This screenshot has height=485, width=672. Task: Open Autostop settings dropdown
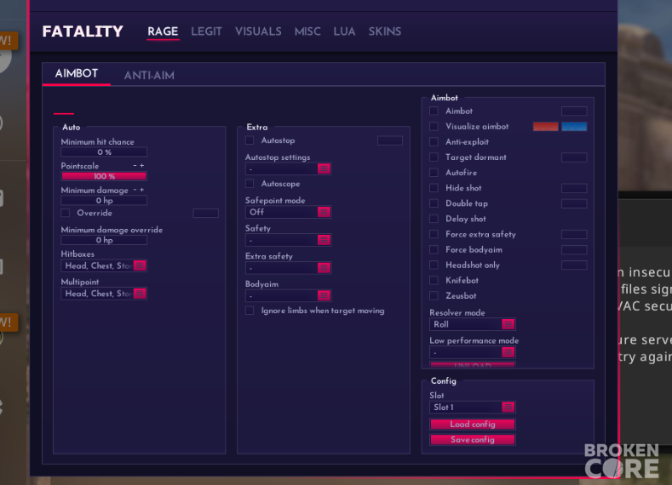[x=288, y=168]
